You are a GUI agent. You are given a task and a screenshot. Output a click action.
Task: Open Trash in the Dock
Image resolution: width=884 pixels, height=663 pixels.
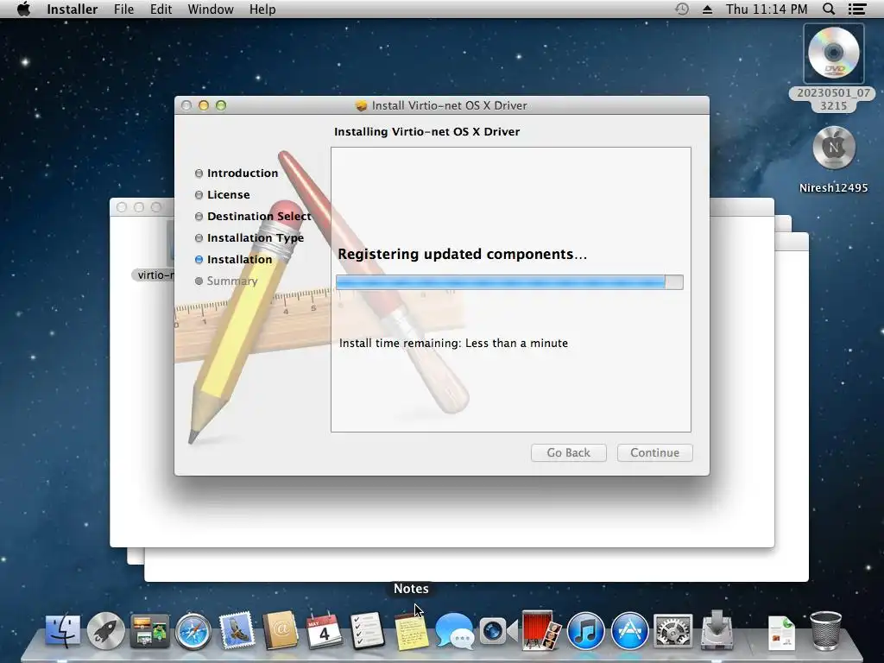[x=825, y=630]
